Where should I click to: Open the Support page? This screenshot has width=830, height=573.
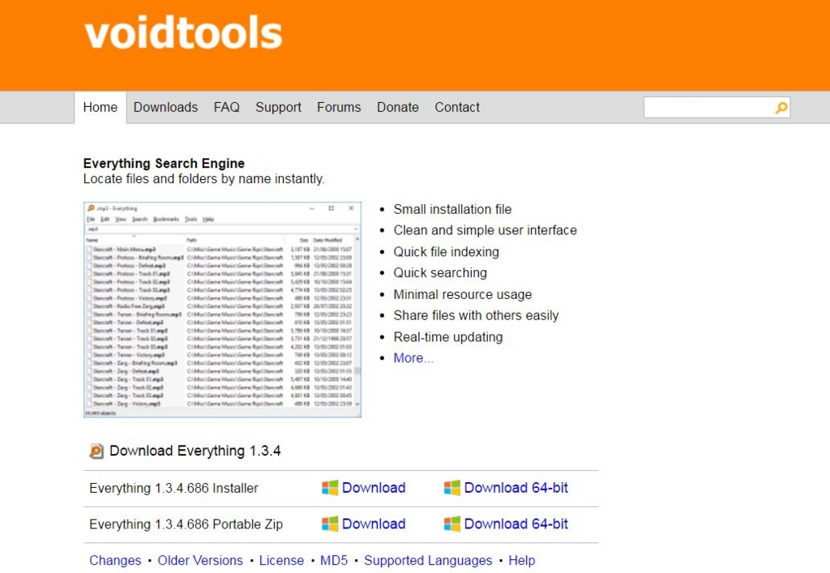pyautogui.click(x=279, y=108)
